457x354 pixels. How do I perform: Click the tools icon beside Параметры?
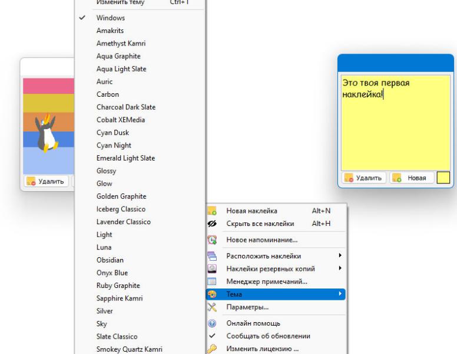pos(212,307)
